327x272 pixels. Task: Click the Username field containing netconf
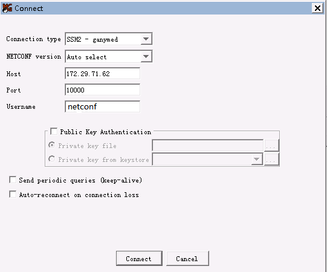tap(102, 106)
